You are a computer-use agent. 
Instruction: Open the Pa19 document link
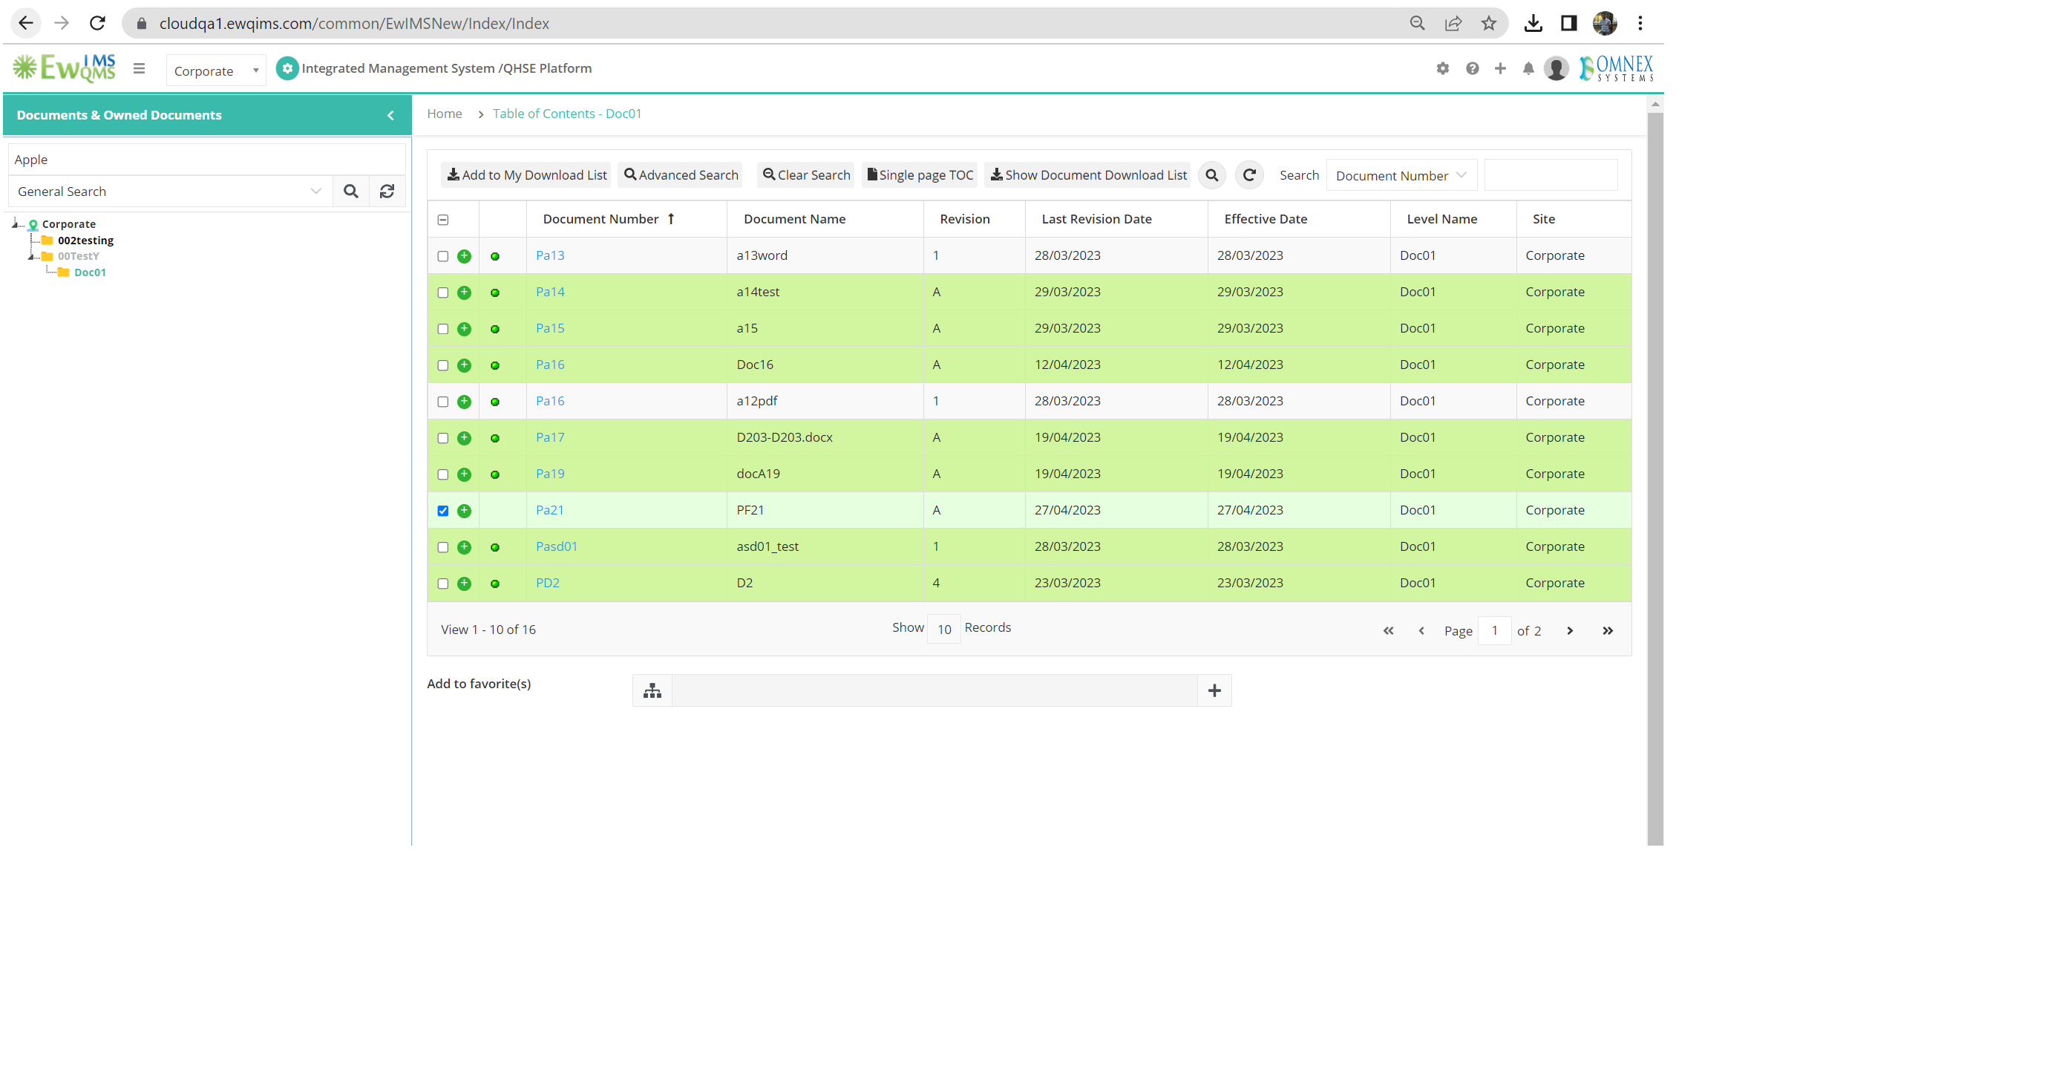coord(550,474)
